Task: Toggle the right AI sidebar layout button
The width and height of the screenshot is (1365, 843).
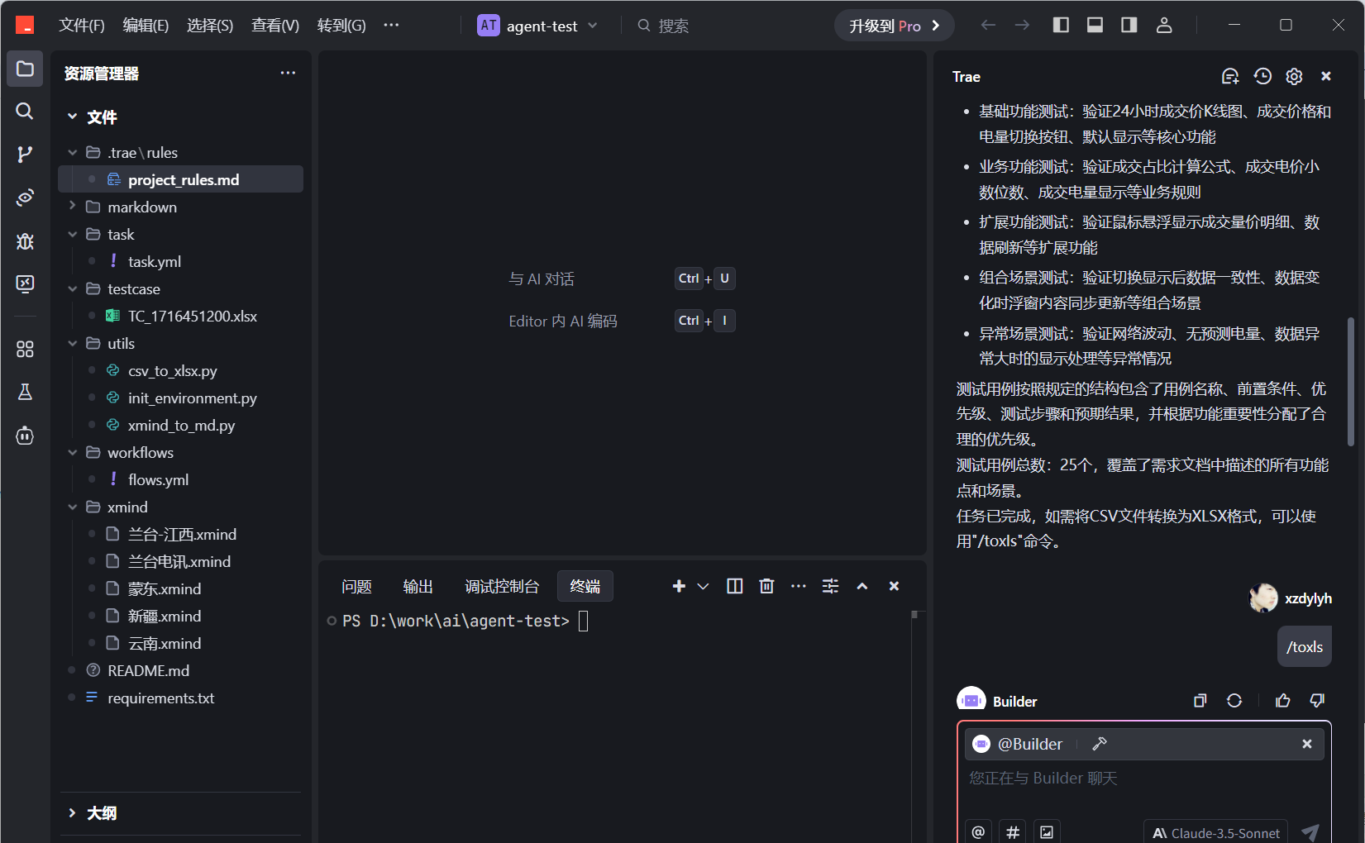Action: (1129, 25)
